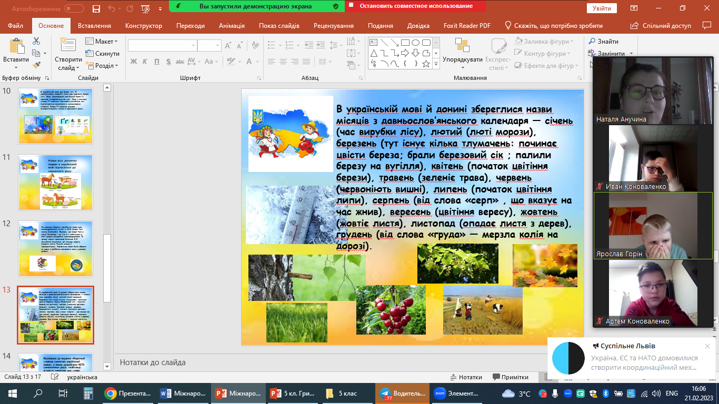The height and width of the screenshot is (404, 719).
Task: Open the Файл (File) tab
Action: (16, 26)
